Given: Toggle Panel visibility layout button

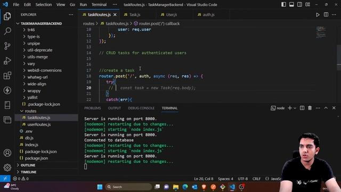Looking at the screenshot, I should tap(291, 5).
